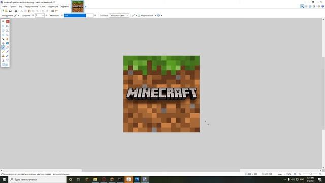
Task: Select the Eraser tool
Action: [x=7, y=47]
